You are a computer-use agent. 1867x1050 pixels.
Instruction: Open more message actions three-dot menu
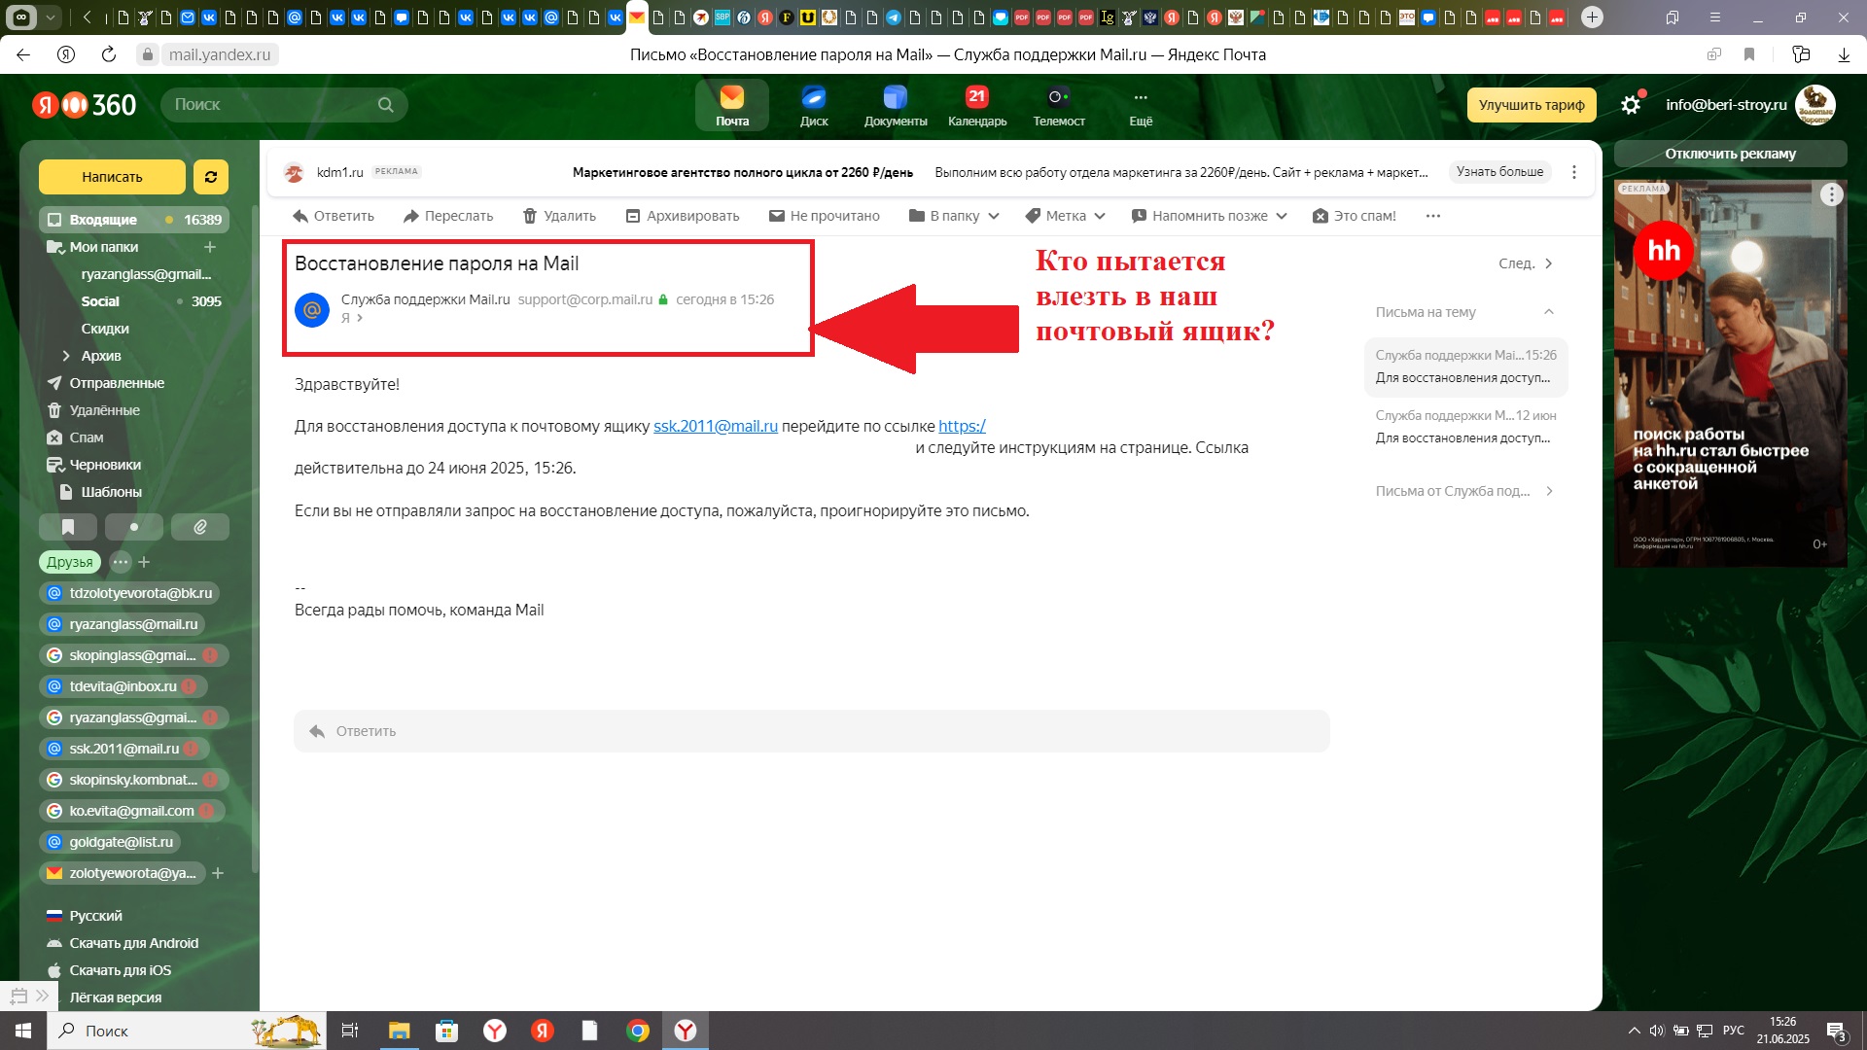[x=1433, y=216]
